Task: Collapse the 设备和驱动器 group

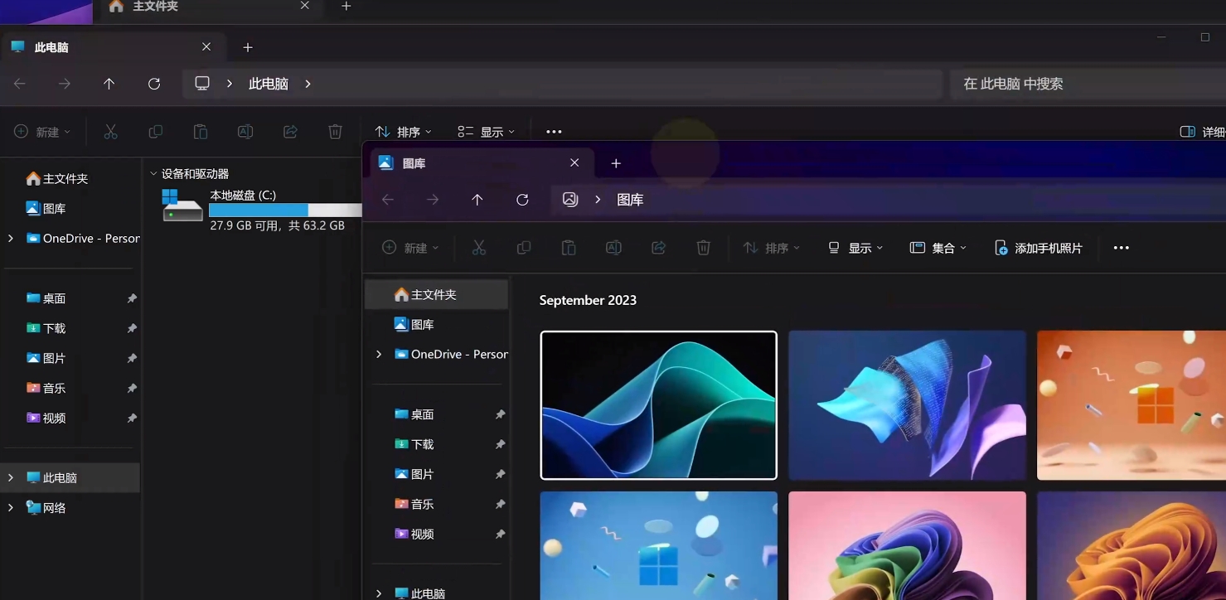Action: (153, 174)
